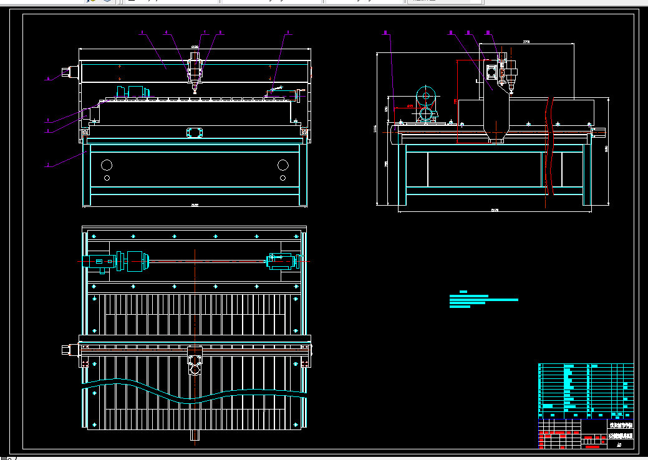648x460 pixels.
Task: Select the gantry carriage in the plan view
Action: [x=195, y=360]
